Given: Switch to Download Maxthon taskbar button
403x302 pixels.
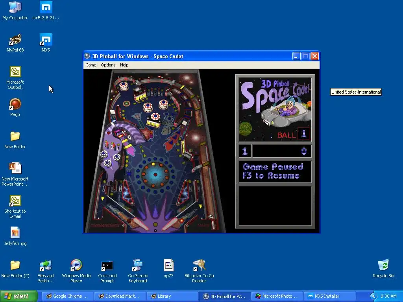Looking at the screenshot, I should [x=120, y=296].
